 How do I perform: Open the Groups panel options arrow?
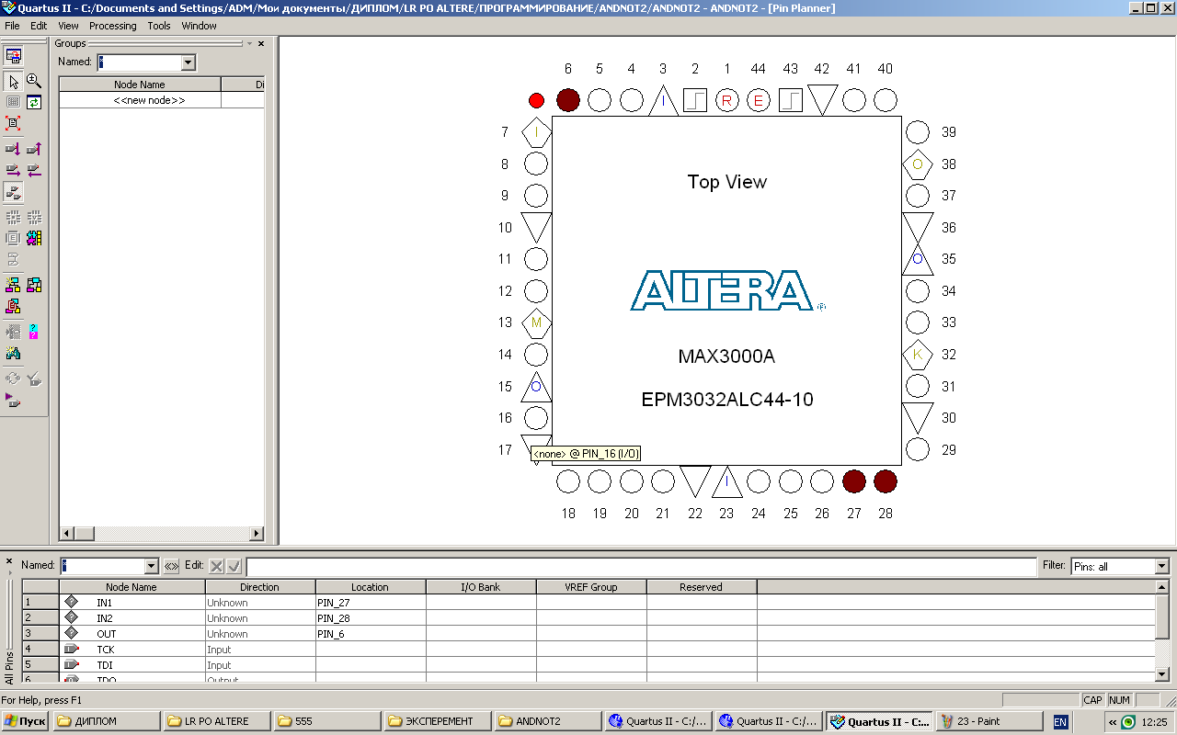coord(249,43)
